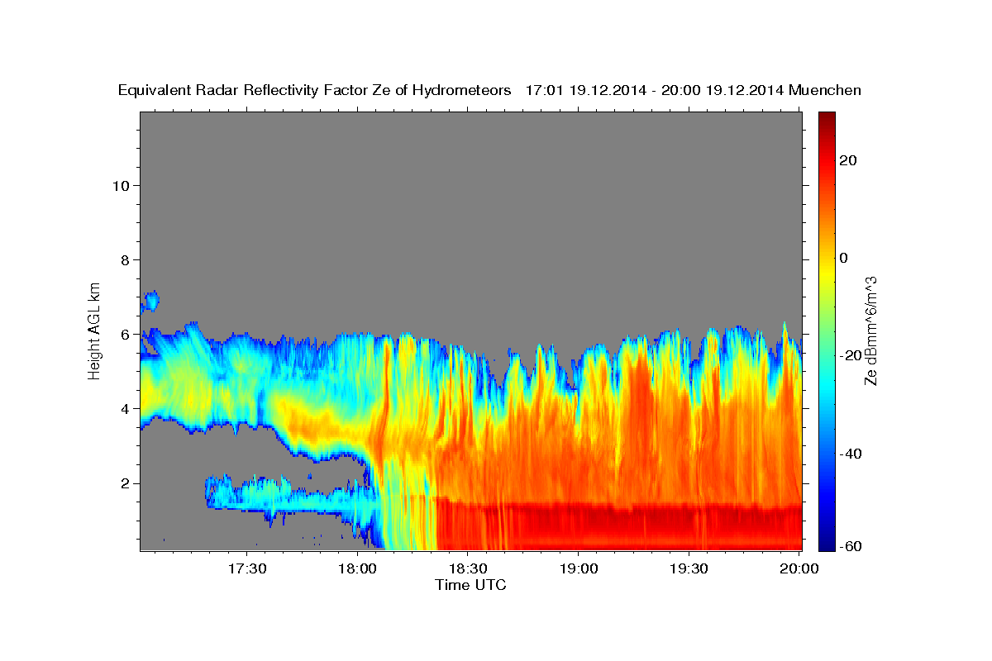Click the "18:00" time tick label
The width and height of the screenshot is (992, 661).
(x=359, y=568)
